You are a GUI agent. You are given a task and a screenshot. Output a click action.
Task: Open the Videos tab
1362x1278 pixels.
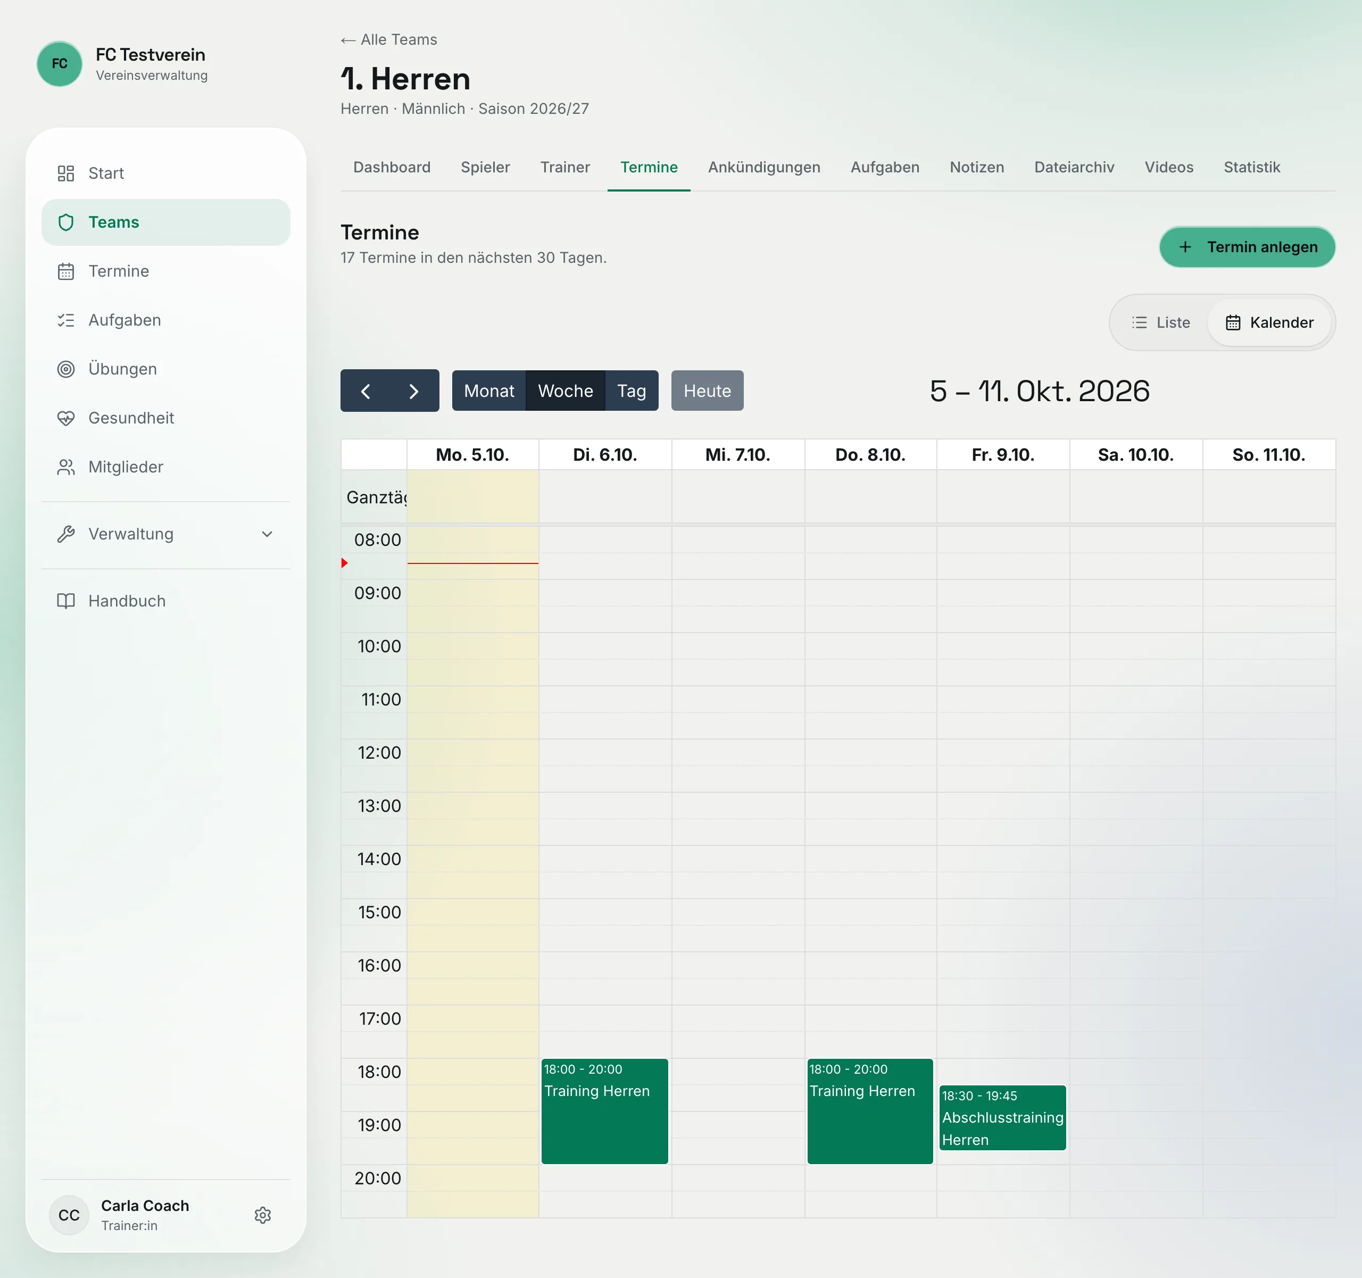1169,167
